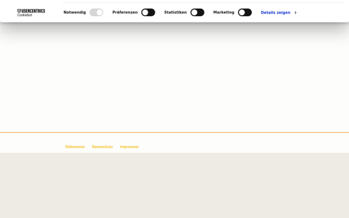Enable the Marketing cookie switch
Image resolution: width=349 pixels, height=218 pixels.
tap(245, 12)
